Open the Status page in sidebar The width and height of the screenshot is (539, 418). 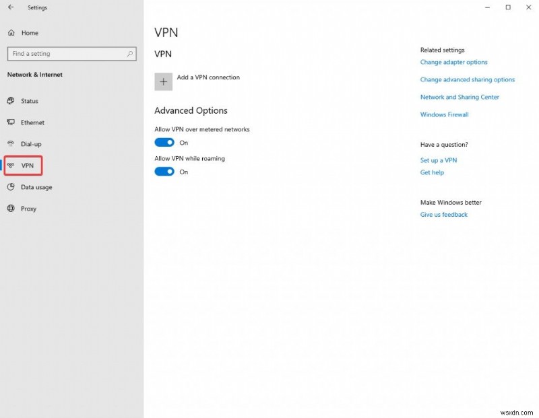29,101
